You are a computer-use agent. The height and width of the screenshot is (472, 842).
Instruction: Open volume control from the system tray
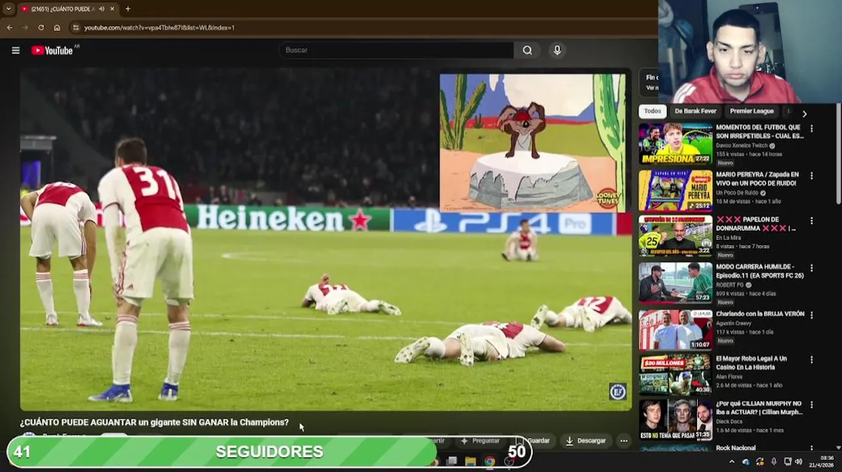799,462
